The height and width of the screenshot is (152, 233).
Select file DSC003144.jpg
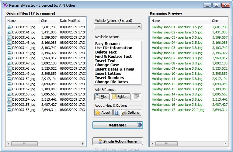click(24, 48)
